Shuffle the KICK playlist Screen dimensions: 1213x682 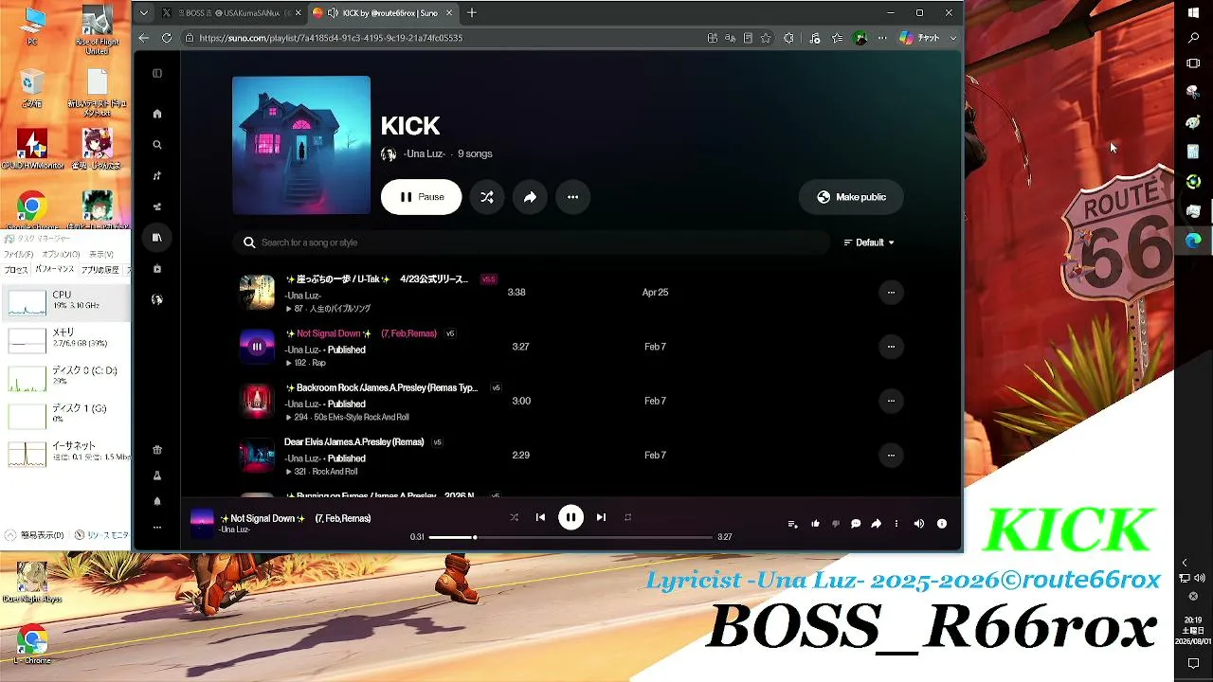[486, 197]
